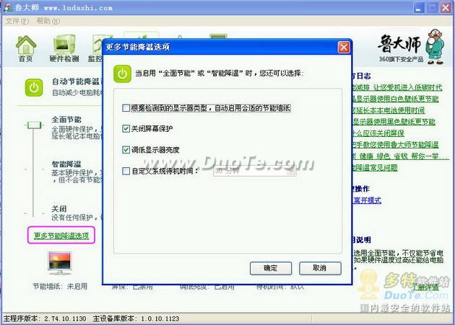Minimize the 鲁大师 main window

(x=419, y=8)
